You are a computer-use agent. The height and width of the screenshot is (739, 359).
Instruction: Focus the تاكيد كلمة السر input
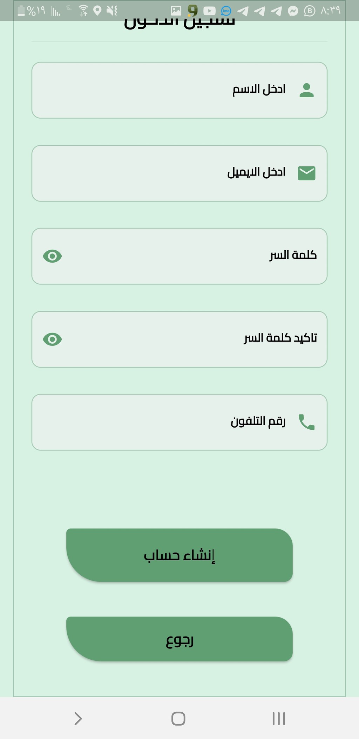click(x=179, y=339)
